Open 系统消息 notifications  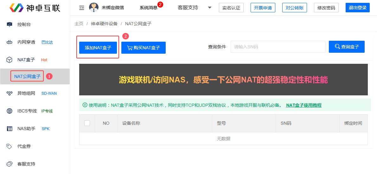pos(149,8)
